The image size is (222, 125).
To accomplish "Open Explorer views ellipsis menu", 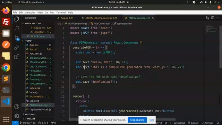I will (x=50, y=18).
